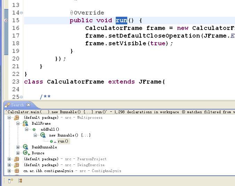Click the SwingExercise package icon
This screenshot has height=186, width=235.
16,165
